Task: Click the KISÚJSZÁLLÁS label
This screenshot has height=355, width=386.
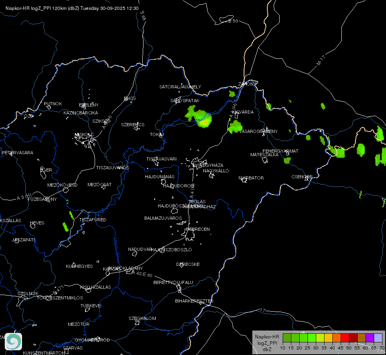Action: (x=95, y=287)
